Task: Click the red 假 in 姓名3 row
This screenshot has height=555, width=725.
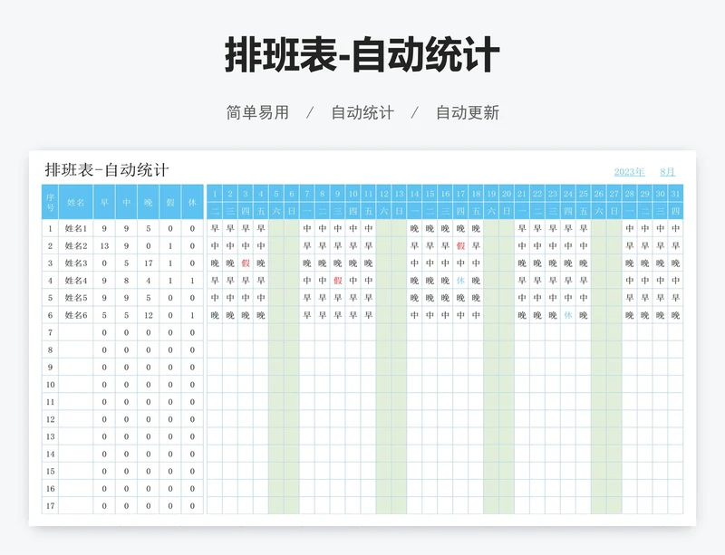Action: pos(246,263)
